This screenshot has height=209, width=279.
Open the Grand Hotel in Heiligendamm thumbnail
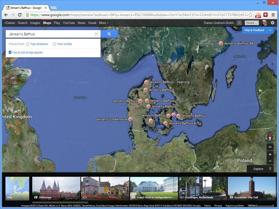pyautogui.click(x=154, y=188)
